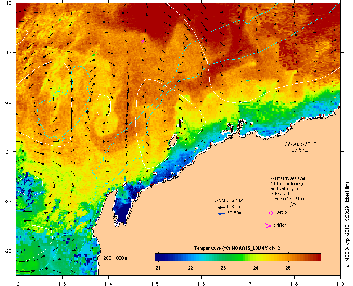Screen dimensions: 353x286
Task: Click the dark blue end of the temperature colorbar
Action: tap(159, 257)
